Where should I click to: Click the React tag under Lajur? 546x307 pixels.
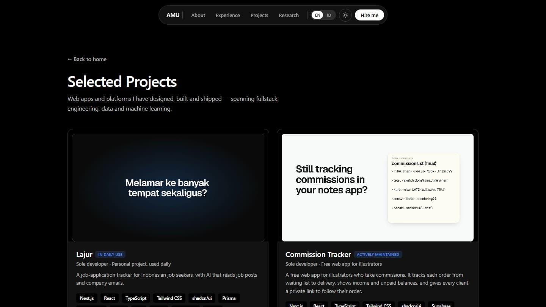point(110,298)
